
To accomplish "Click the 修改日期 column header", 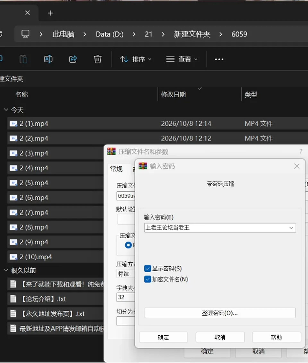I will pos(174,94).
